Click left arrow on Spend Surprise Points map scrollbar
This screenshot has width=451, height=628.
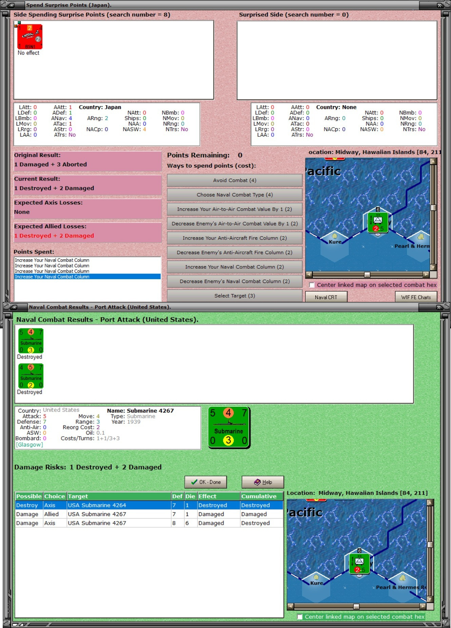(309, 274)
